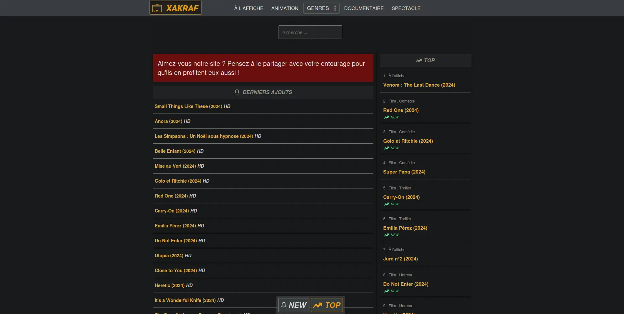This screenshot has height=314, width=624.
Task: Open the À L'AFFICHE menu item
Action: pyautogui.click(x=249, y=8)
